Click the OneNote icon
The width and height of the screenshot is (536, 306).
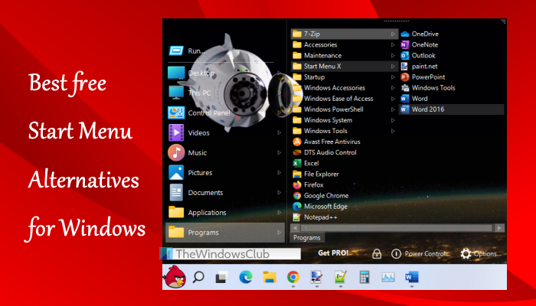(405, 44)
